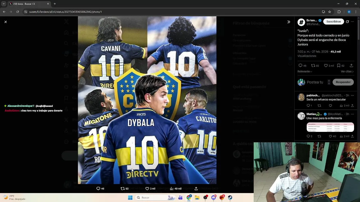Open a new browser tab
The width and height of the screenshot is (360, 202).
(x=55, y=4)
